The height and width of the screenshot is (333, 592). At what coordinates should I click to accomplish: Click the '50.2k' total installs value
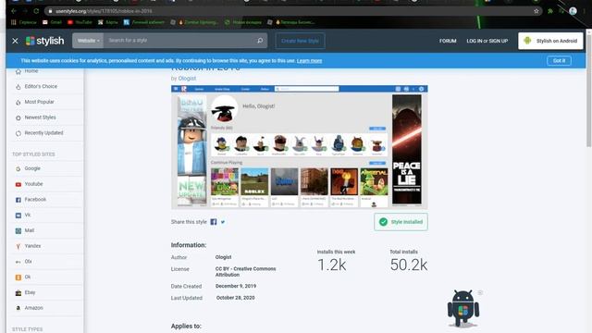[409, 265]
